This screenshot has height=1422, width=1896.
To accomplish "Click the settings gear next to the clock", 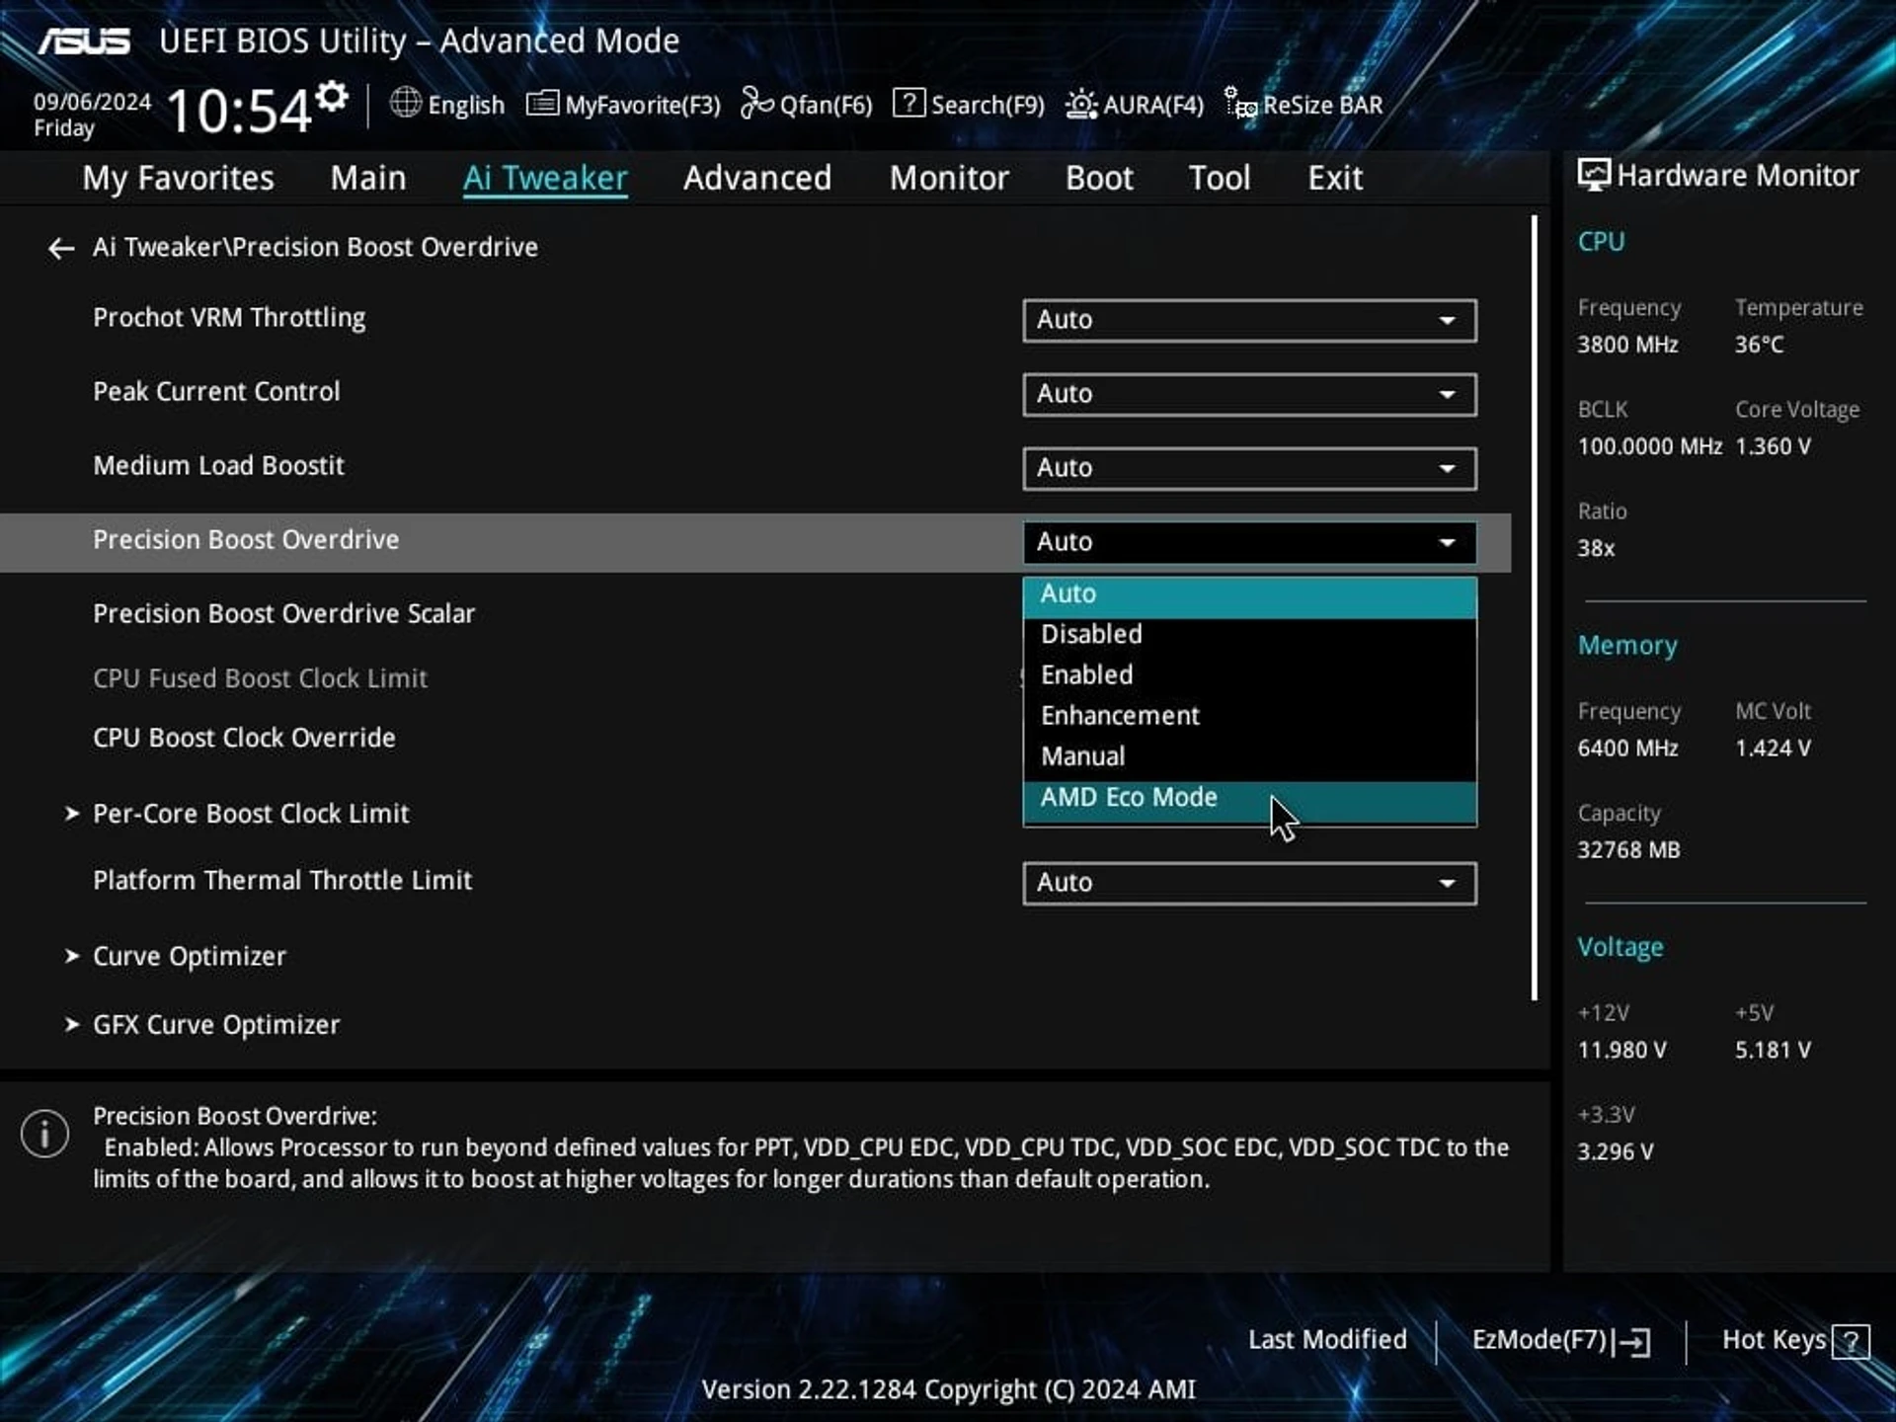I will pos(333,97).
